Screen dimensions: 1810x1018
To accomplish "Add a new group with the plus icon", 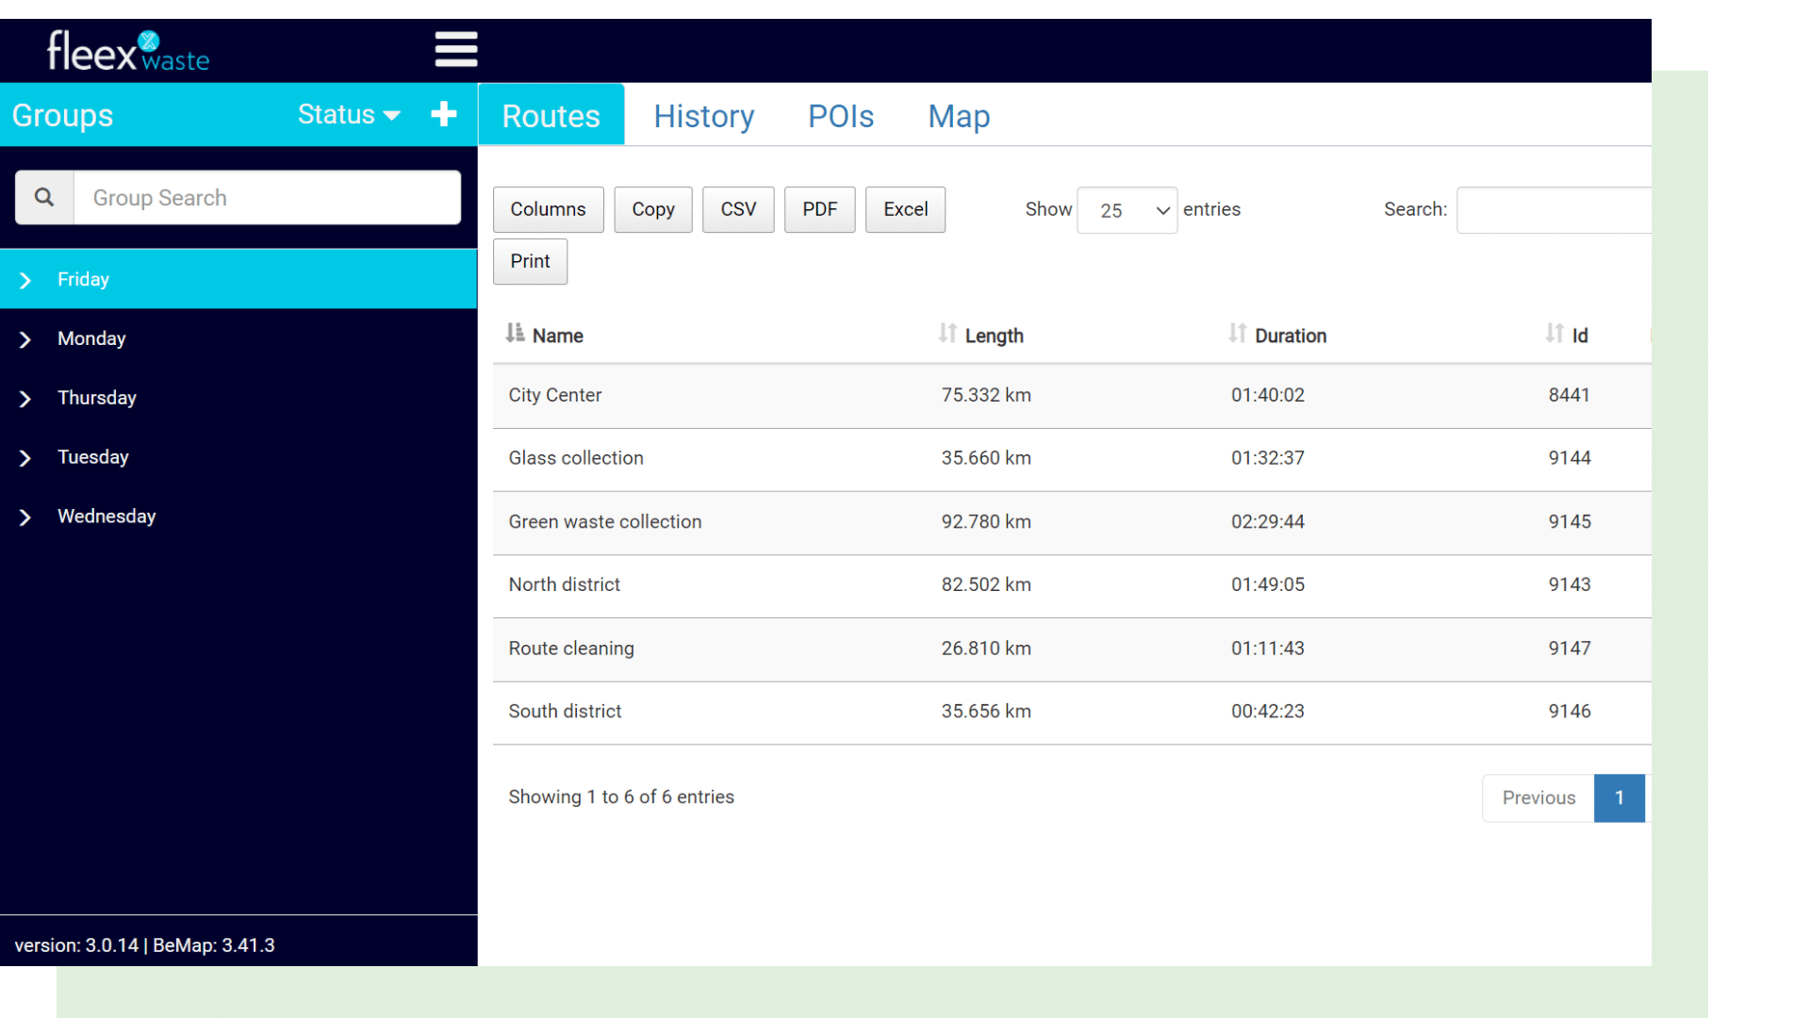I will pos(443,114).
